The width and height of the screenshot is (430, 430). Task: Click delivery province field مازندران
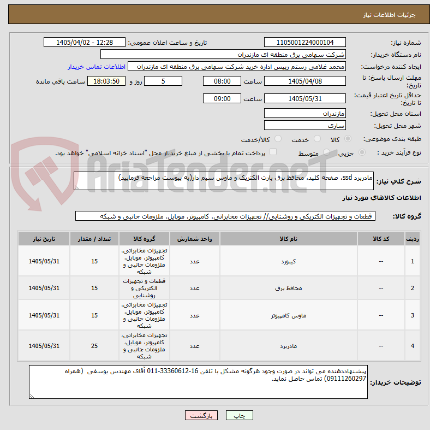304,113
